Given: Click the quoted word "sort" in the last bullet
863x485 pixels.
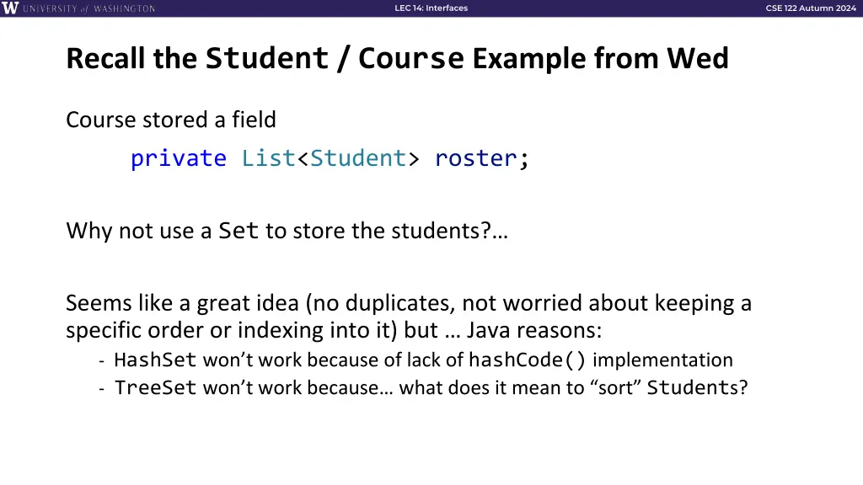Looking at the screenshot, I should (x=615, y=387).
